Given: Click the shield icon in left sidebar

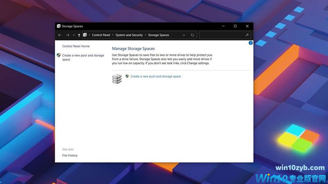Looking at the screenshot, I should coord(59,55).
